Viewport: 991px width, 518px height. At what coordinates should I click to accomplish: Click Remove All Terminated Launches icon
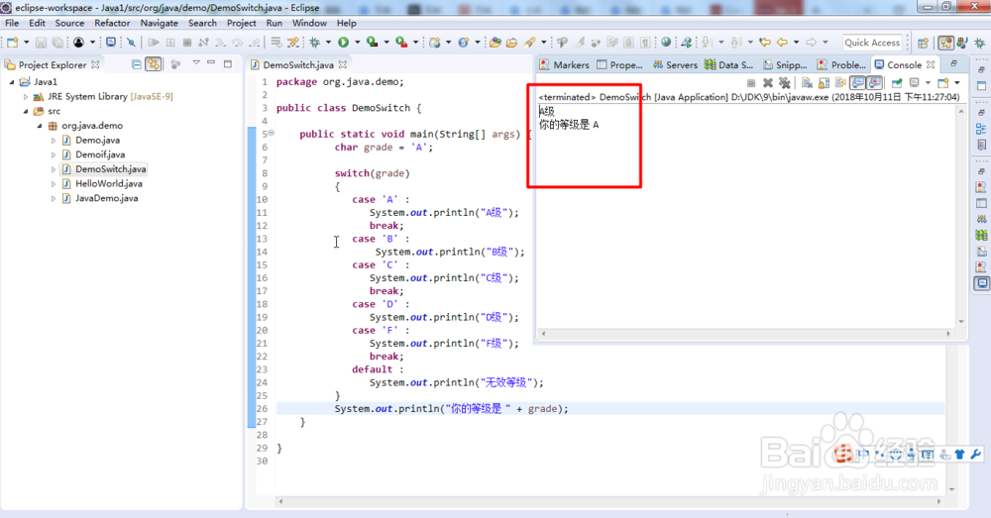[784, 83]
